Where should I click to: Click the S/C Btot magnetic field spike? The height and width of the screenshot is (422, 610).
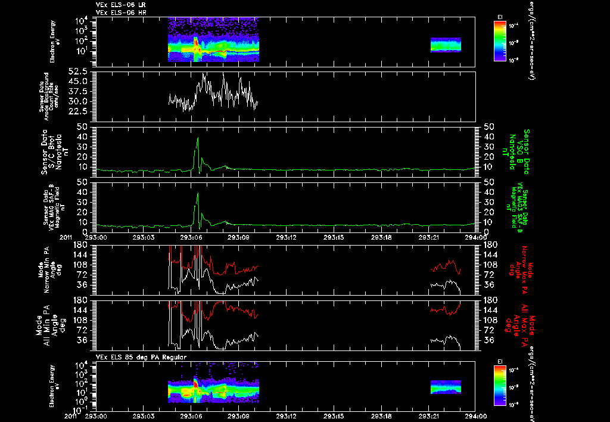[198, 155]
